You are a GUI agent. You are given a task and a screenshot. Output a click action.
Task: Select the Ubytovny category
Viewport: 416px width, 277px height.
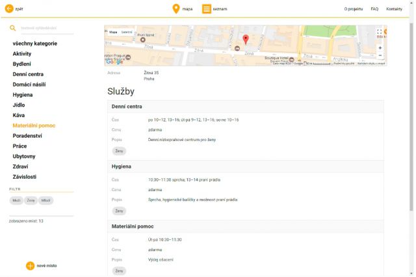click(24, 156)
